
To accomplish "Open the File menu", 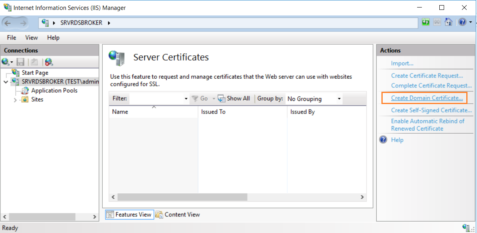I will click(x=11, y=38).
